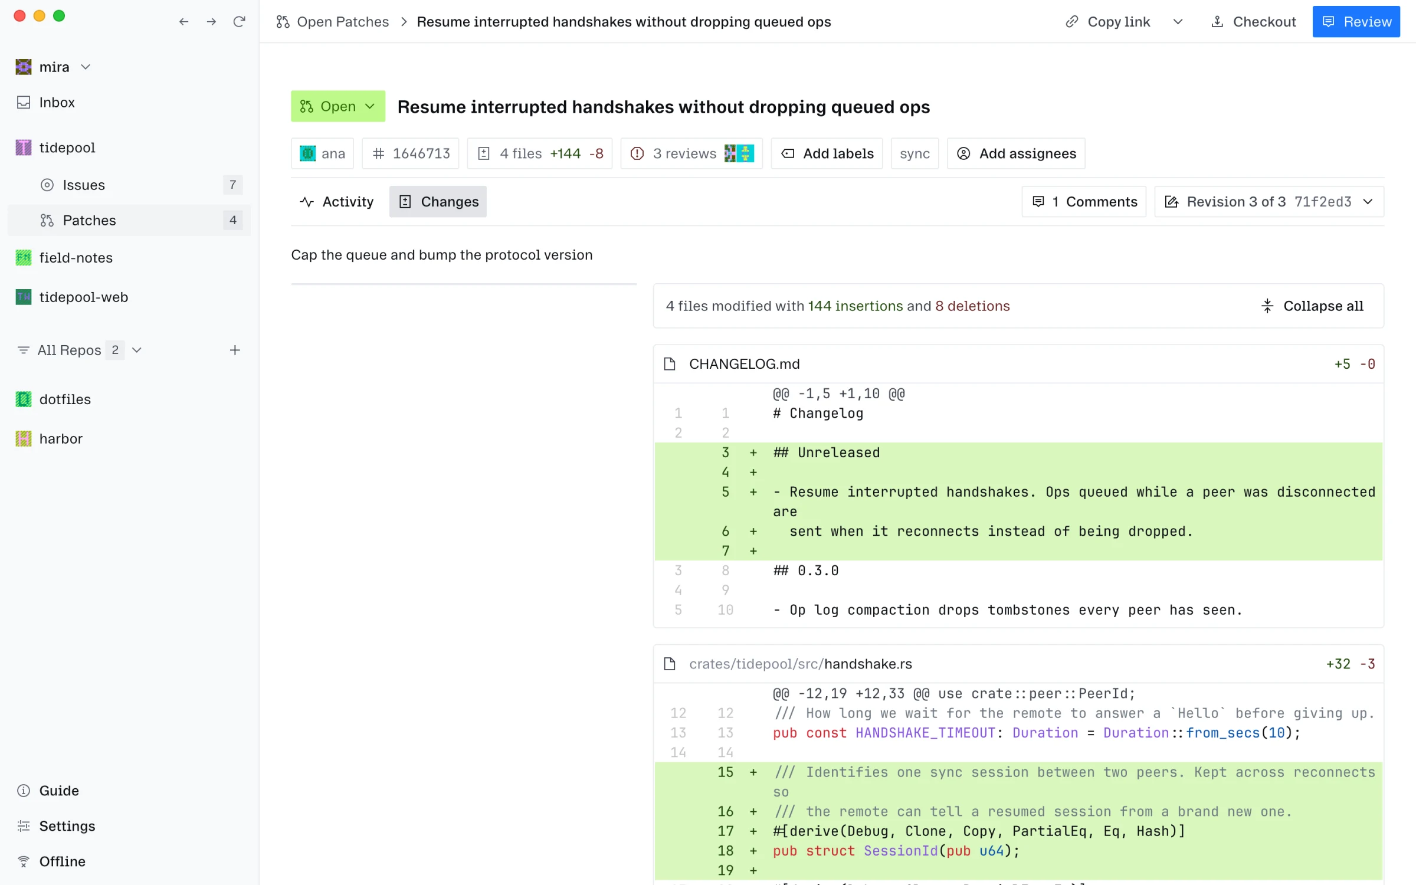Select the dotfiles repository
The height and width of the screenshot is (885, 1416).
click(x=129, y=399)
